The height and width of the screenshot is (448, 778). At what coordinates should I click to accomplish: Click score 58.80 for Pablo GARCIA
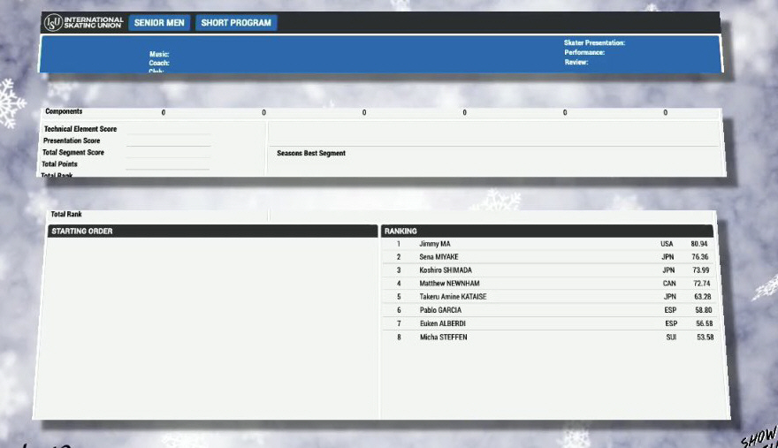click(704, 310)
